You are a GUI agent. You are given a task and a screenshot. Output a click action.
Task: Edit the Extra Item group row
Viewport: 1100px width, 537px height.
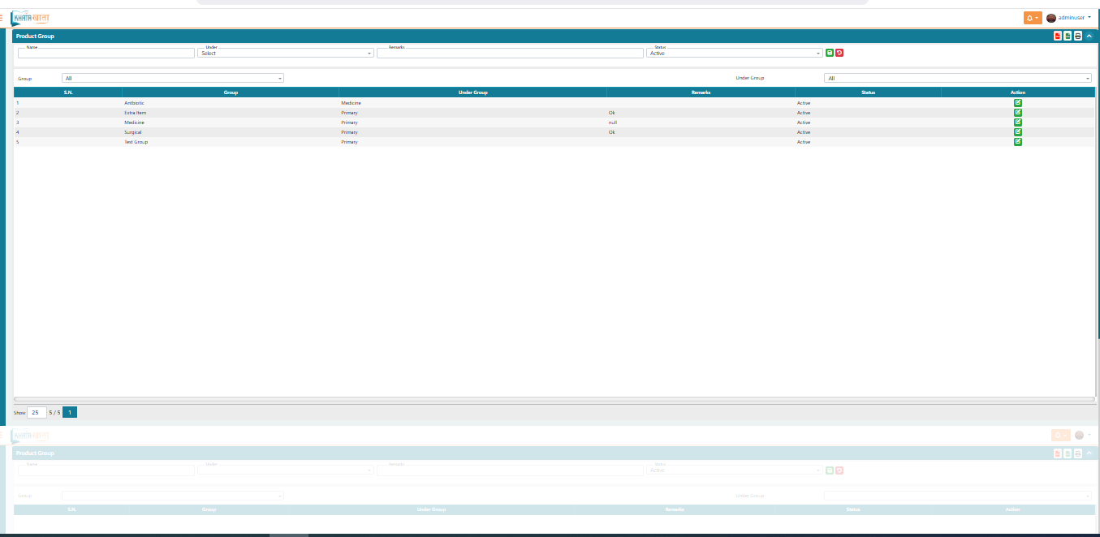1018,113
